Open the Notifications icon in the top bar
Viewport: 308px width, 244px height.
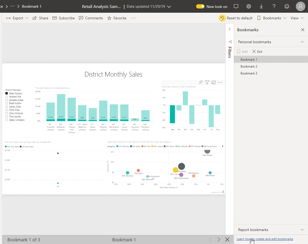[x=236, y=6]
